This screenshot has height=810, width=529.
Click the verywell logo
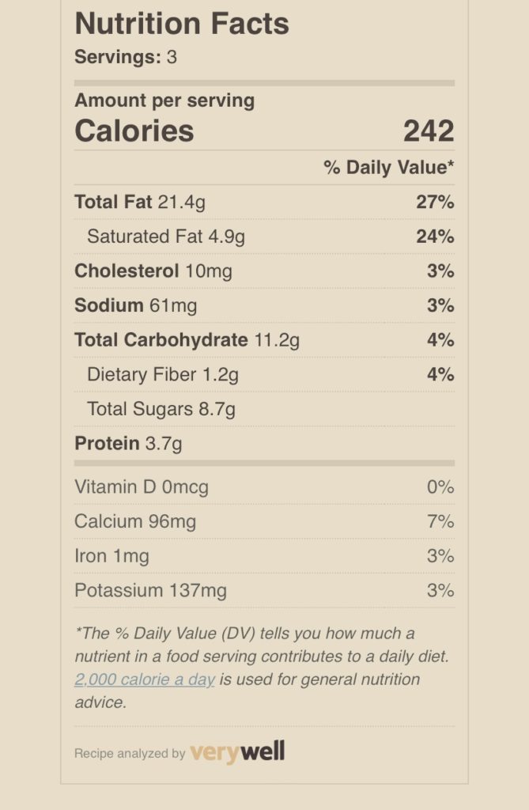pos(237,751)
